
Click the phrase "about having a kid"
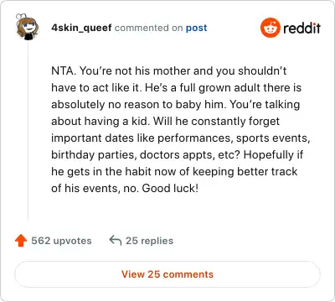click(x=100, y=122)
